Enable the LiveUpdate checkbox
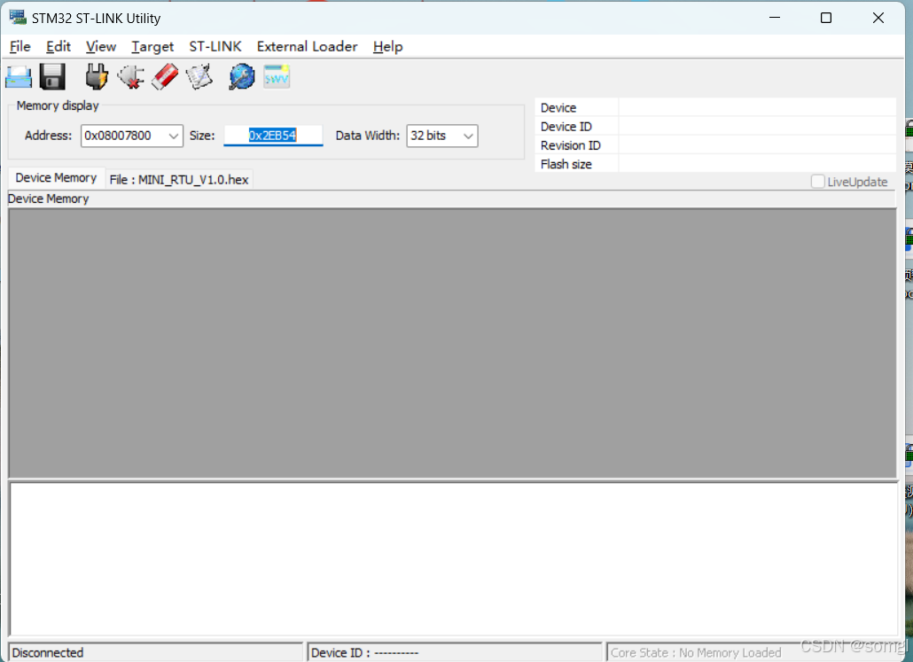The width and height of the screenshot is (913, 662). [x=817, y=182]
